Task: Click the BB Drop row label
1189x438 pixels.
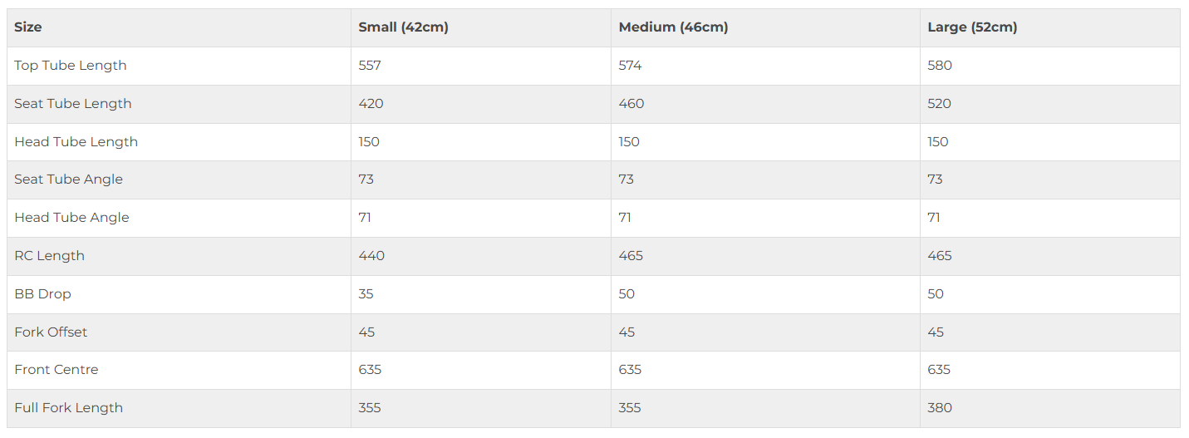Action: 42,294
